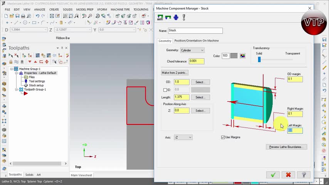
Task: Toggle the lock operations padlock icon
Action: pos(11,62)
